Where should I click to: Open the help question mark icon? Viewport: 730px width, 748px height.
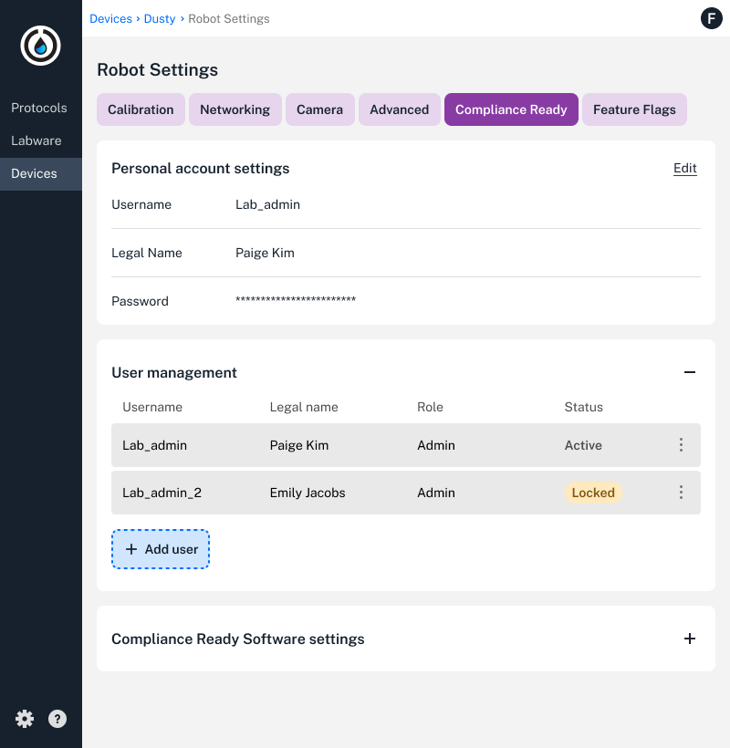click(57, 719)
